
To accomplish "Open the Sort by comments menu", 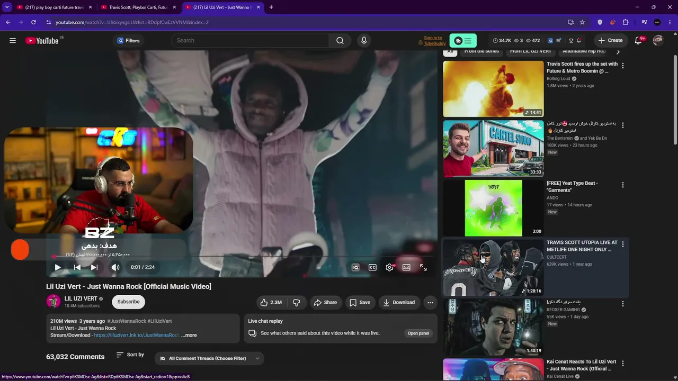I will pyautogui.click(x=130, y=355).
